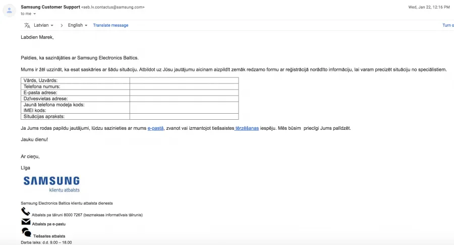Click the "IMEI kods:" table label

35,110
